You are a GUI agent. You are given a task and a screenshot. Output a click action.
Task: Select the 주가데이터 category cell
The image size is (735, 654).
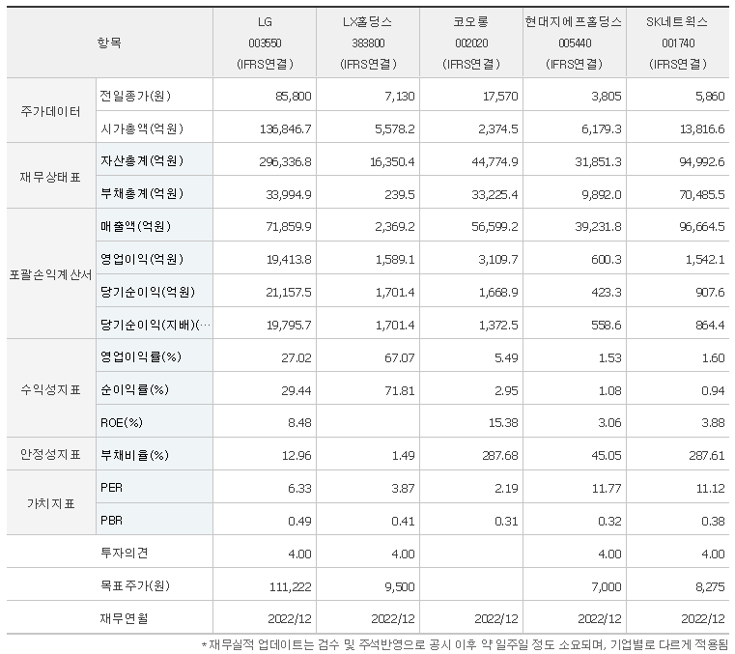(x=51, y=111)
